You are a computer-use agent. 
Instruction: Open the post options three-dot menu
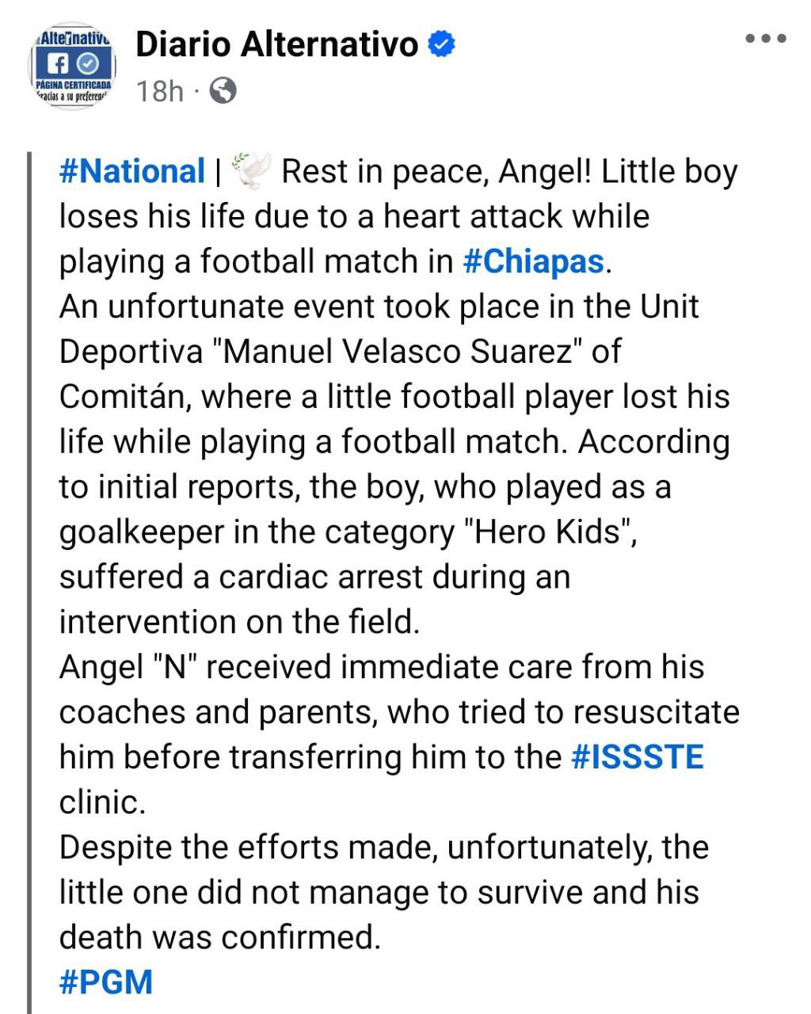point(765,38)
